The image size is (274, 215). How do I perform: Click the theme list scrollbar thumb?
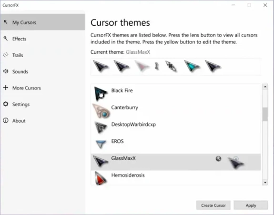[x=265, y=114]
